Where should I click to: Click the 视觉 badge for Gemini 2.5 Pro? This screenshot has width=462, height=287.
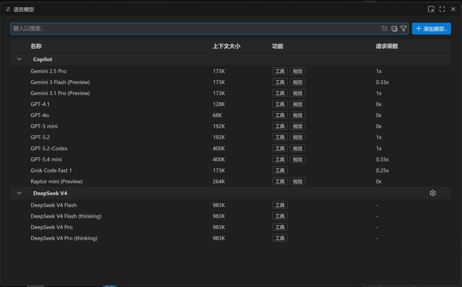tap(298, 71)
